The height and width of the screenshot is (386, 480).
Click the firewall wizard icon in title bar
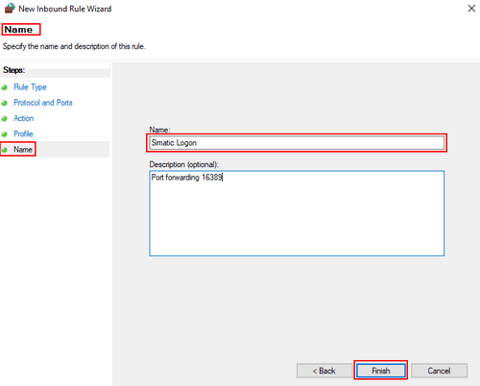pos(10,9)
